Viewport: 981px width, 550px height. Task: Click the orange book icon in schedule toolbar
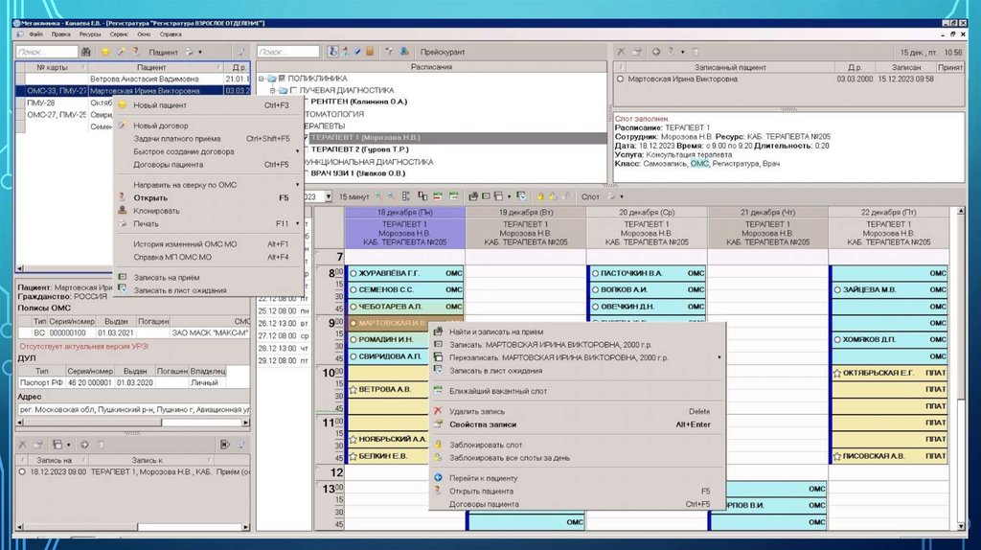pyautogui.click(x=370, y=52)
